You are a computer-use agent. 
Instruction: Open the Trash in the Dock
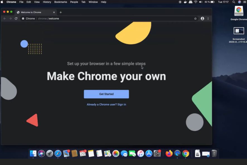[214, 154]
